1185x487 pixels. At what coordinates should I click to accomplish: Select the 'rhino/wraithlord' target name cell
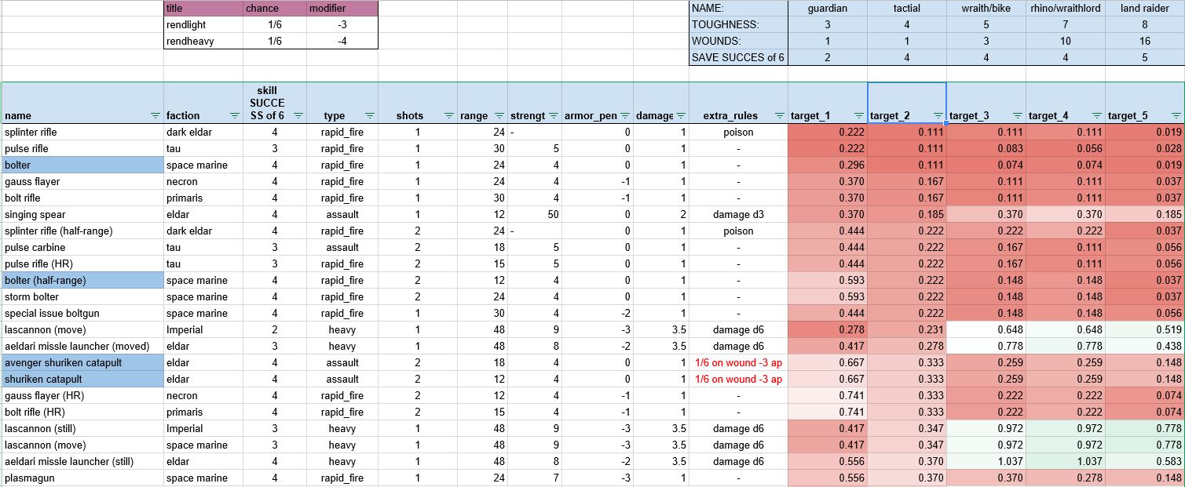coord(1066,8)
